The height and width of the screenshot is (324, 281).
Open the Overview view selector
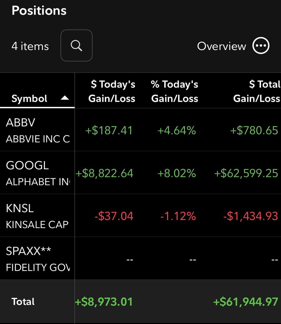[x=221, y=46]
